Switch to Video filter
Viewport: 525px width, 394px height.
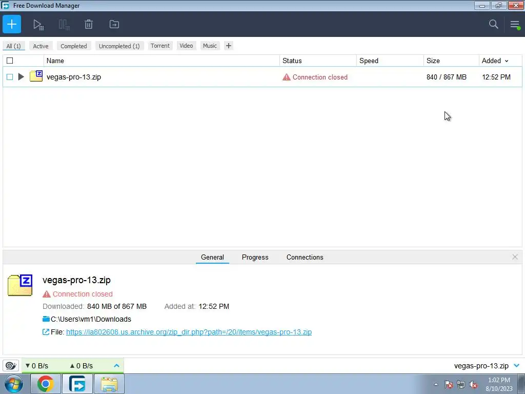186,46
